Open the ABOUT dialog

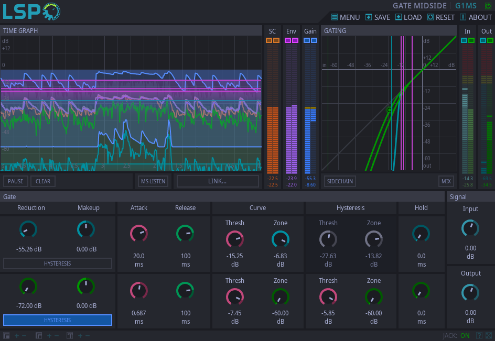click(476, 17)
